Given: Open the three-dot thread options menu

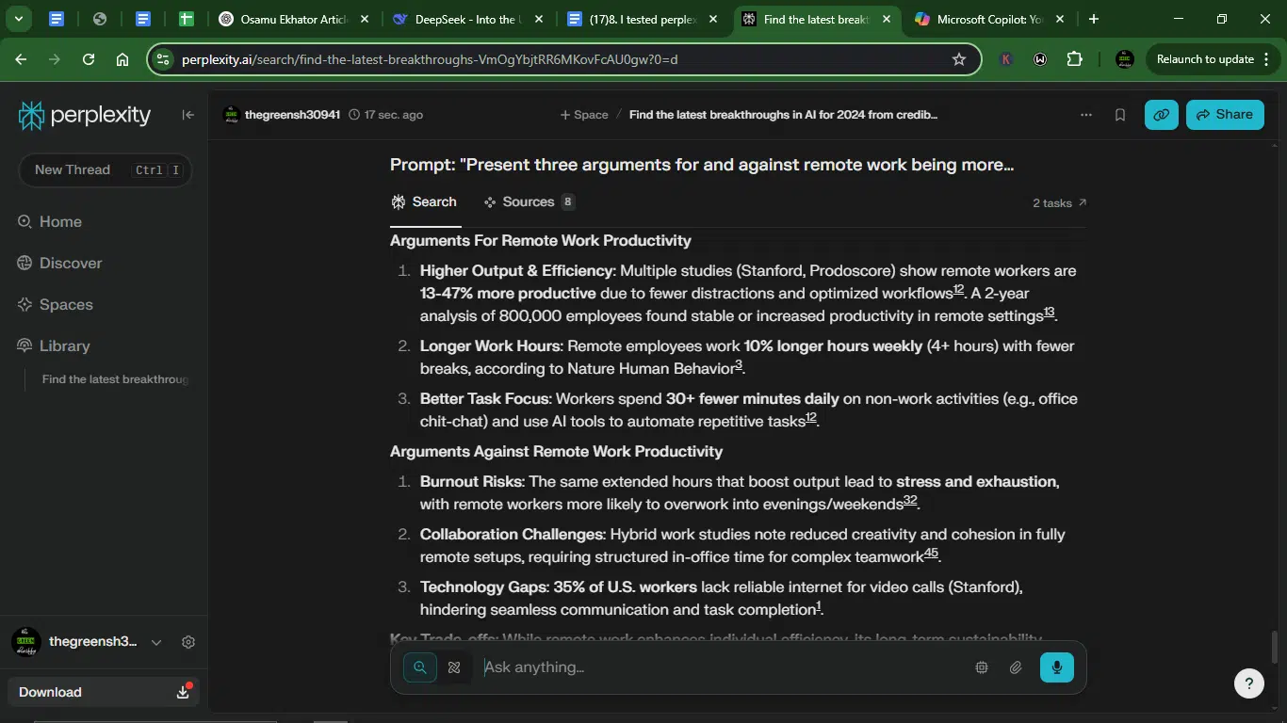Looking at the screenshot, I should point(1086,115).
